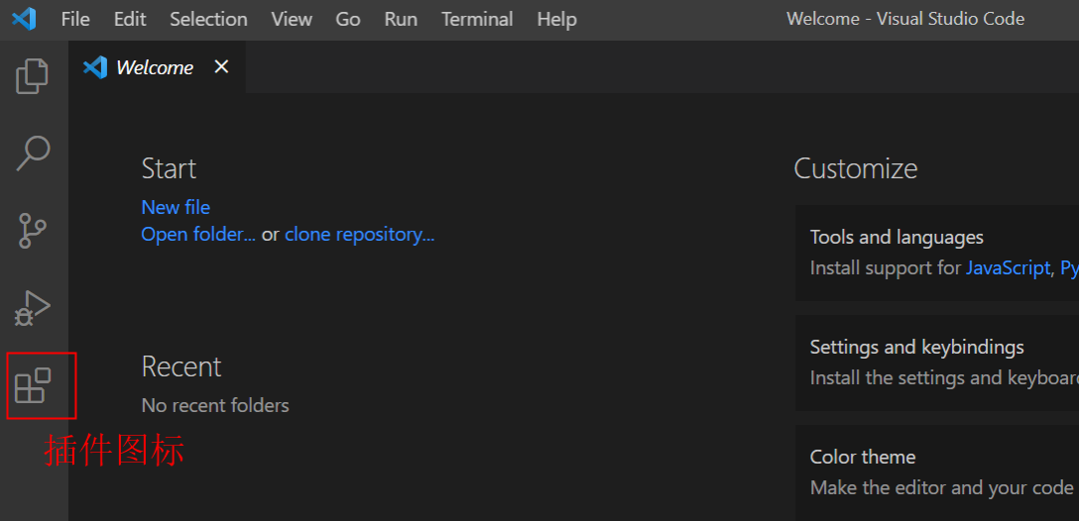Open the Extensions blocks icon
Viewport: 1079px width, 521px height.
(x=33, y=385)
